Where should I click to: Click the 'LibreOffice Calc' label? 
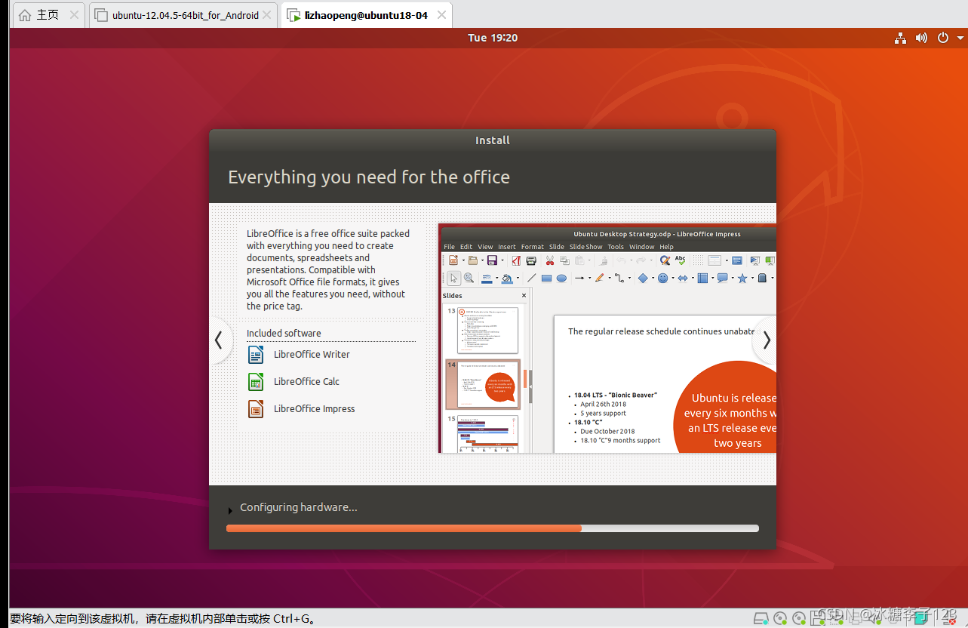coord(306,382)
